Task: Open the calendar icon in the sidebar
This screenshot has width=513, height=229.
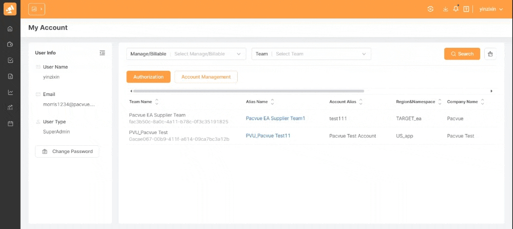Action: point(10,124)
